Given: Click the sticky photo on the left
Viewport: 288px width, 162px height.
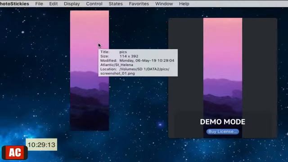Looking at the screenshot, I should (90, 71).
